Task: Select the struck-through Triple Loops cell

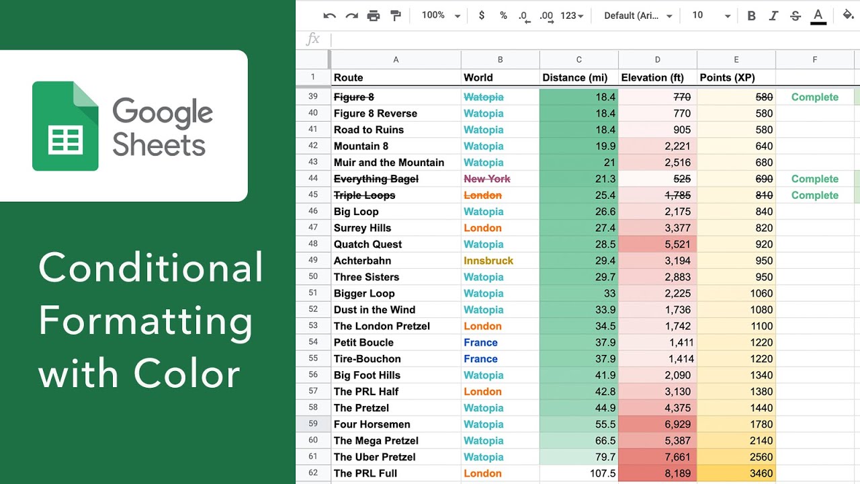Action: pos(396,195)
